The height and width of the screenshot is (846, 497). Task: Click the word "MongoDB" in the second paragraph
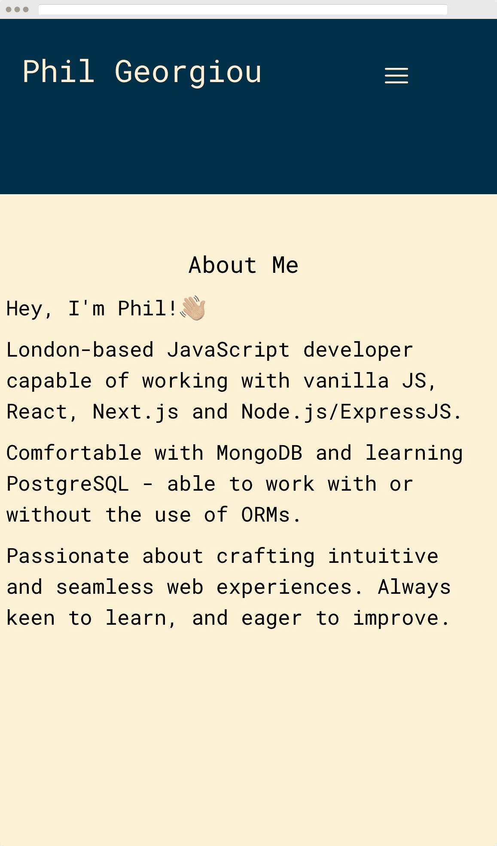[x=259, y=453]
